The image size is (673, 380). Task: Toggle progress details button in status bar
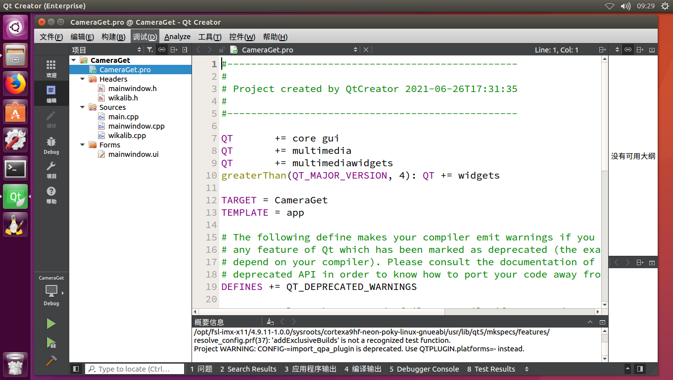(x=628, y=369)
